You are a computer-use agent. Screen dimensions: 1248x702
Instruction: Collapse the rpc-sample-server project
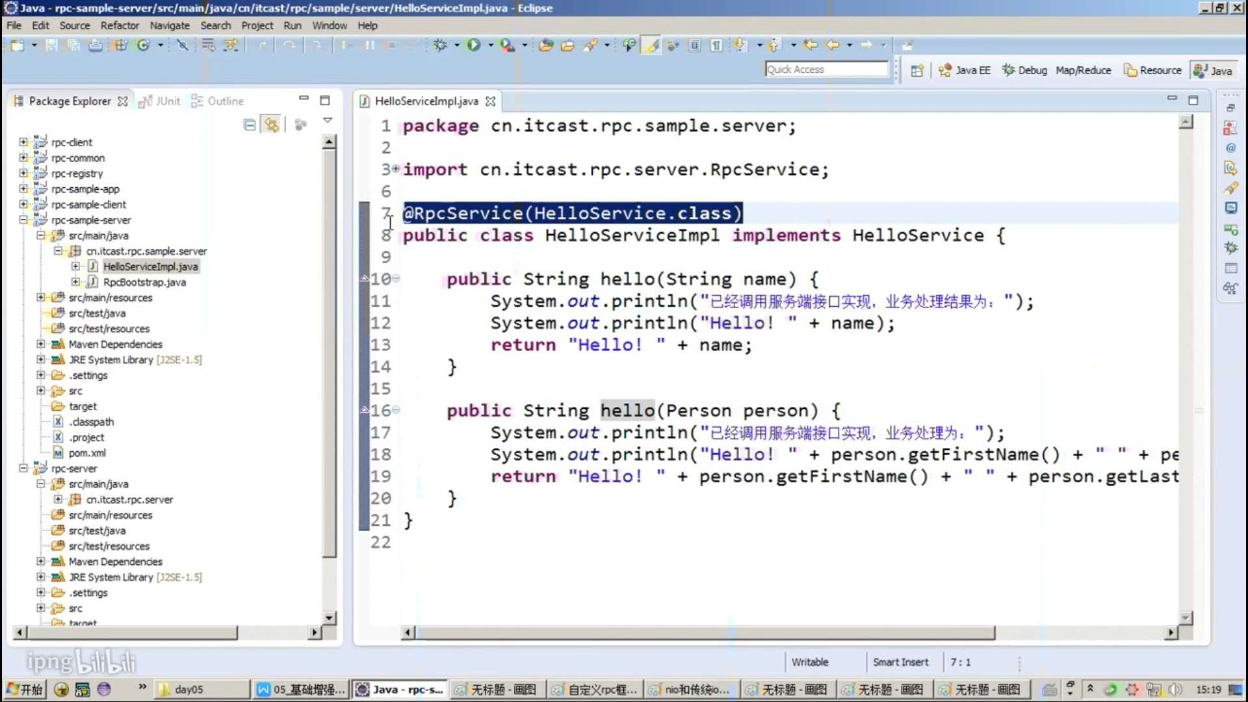click(x=23, y=220)
